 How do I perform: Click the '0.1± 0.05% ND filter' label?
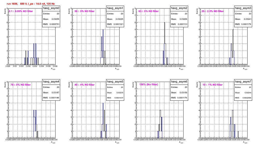click(21, 11)
